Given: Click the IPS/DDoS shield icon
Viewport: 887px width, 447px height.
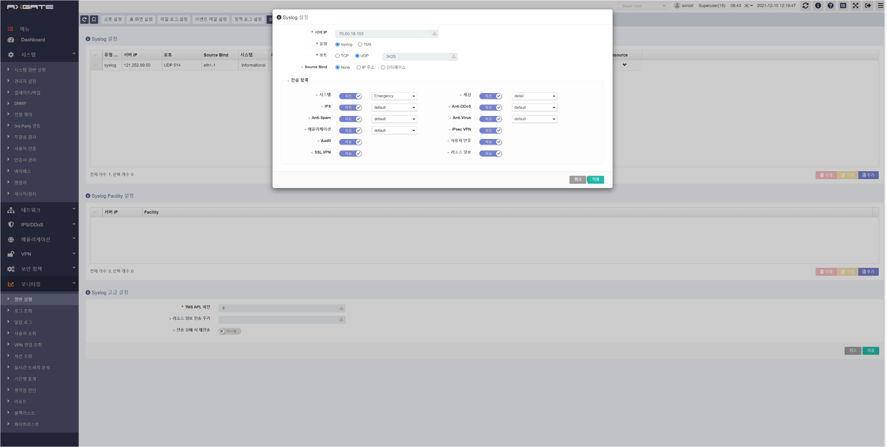Looking at the screenshot, I should pyautogui.click(x=11, y=224).
